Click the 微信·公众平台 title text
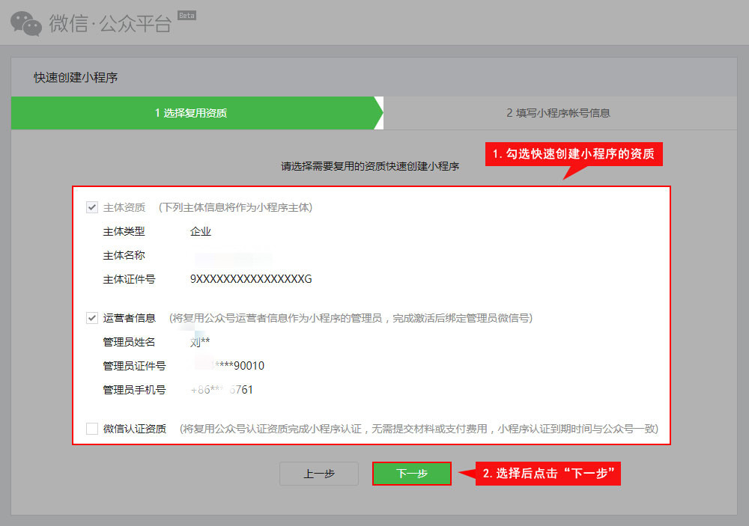 click(110, 23)
